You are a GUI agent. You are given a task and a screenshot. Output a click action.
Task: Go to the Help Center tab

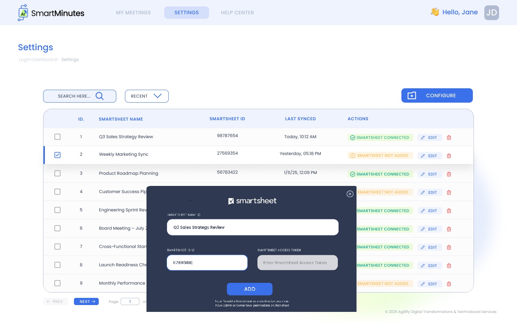coord(237,13)
